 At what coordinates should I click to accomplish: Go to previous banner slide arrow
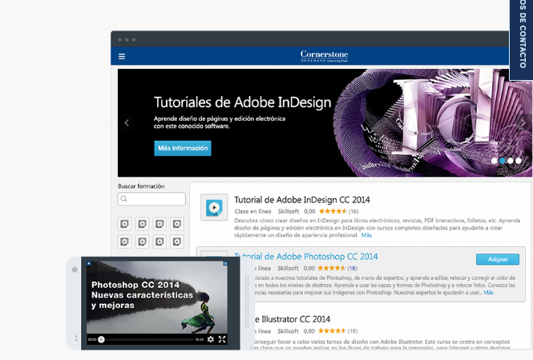[x=127, y=123]
